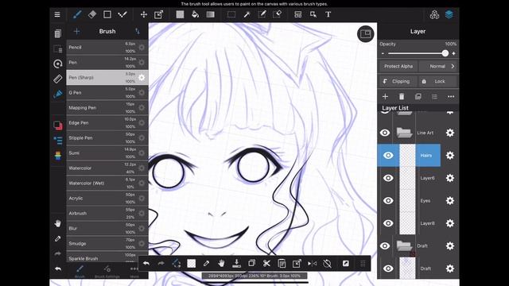The width and height of the screenshot is (509, 286).
Task: Open the canvas navigator button
Action: click(366, 33)
